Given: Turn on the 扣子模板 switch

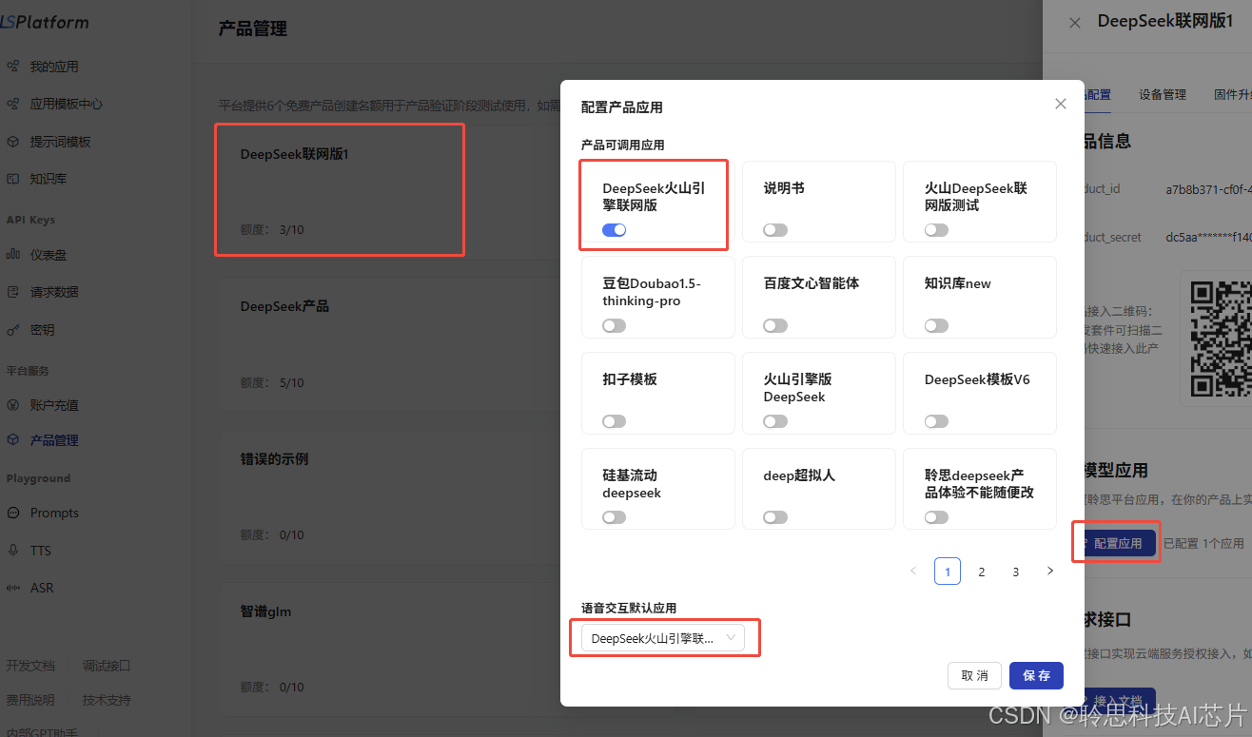Looking at the screenshot, I should (614, 421).
